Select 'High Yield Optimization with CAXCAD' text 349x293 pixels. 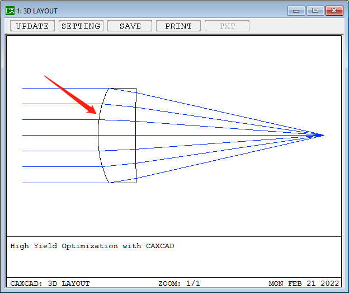tap(92, 246)
